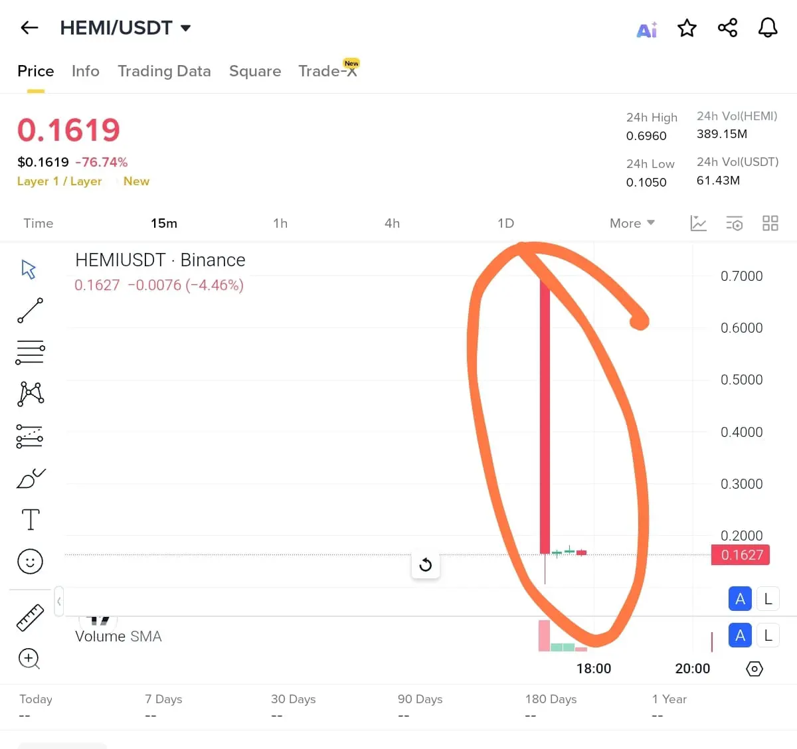Open the emoji sticker tool
This screenshot has height=749, width=797.
pyautogui.click(x=30, y=562)
